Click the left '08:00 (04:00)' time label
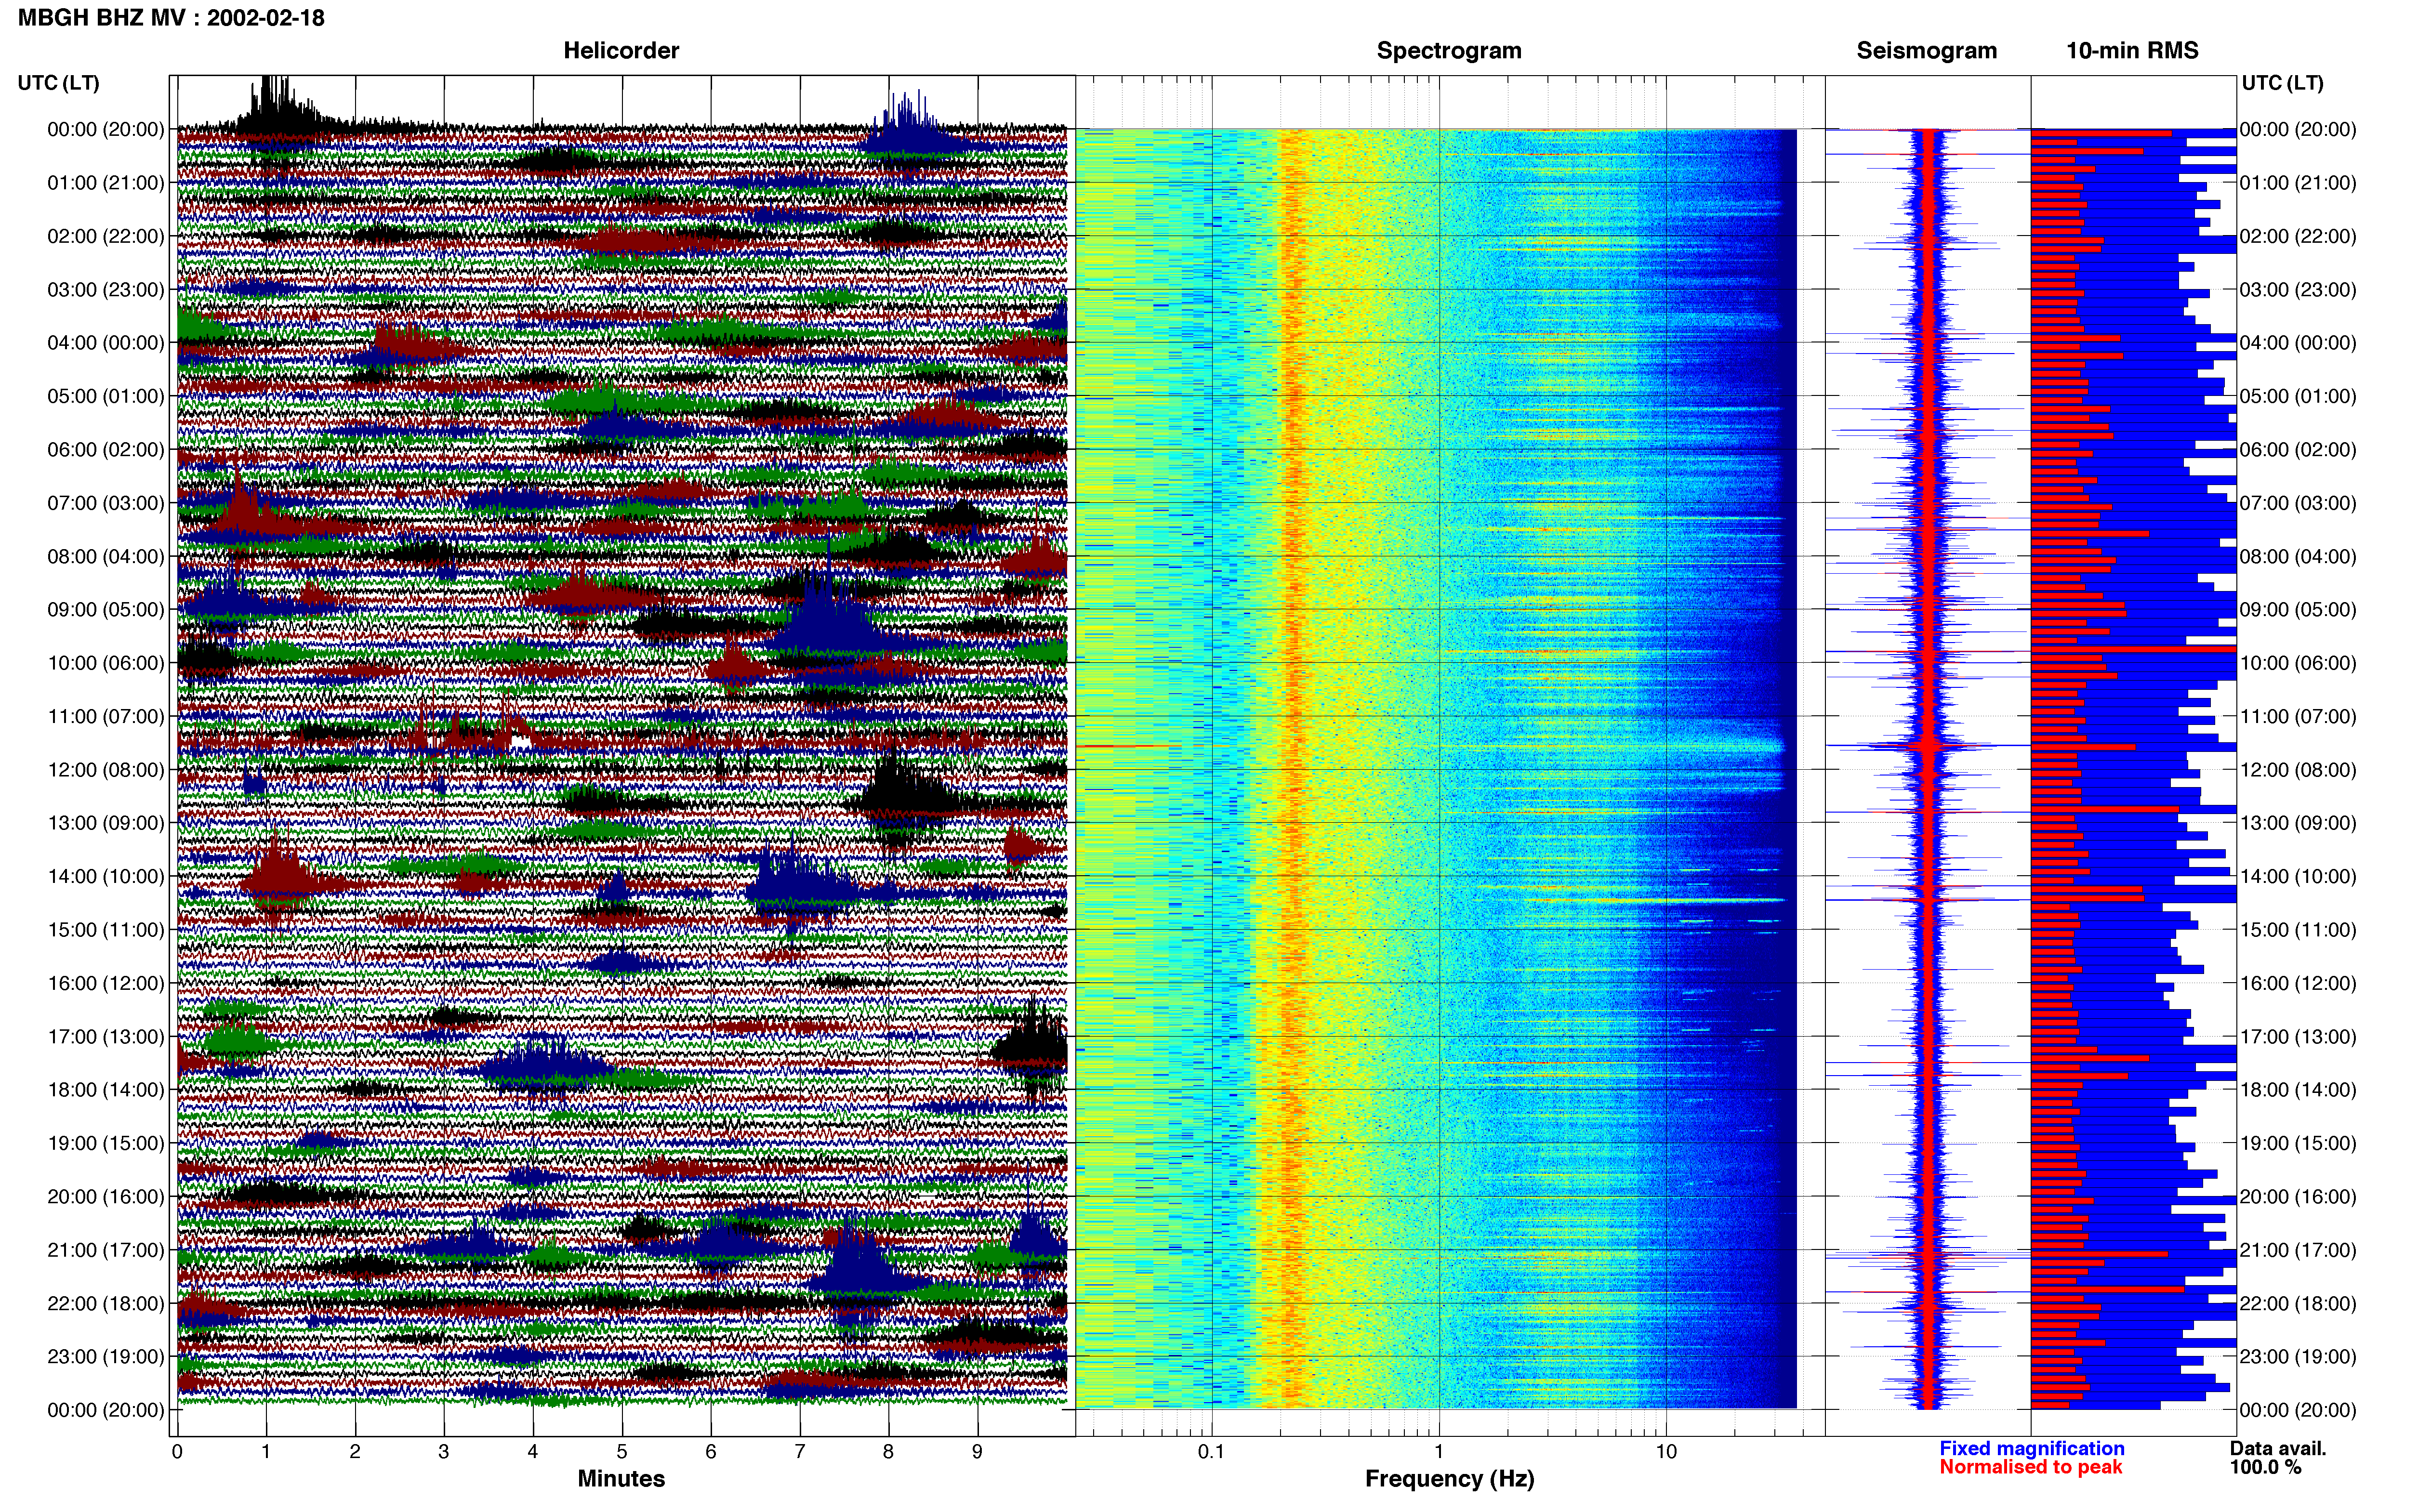The image size is (2418, 1512). click(105, 556)
